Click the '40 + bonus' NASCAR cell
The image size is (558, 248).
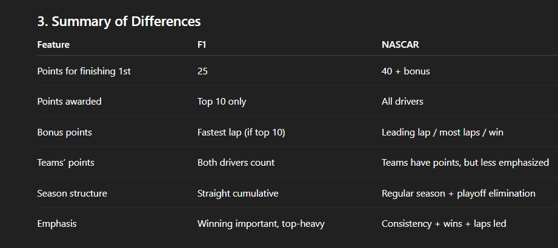405,71
